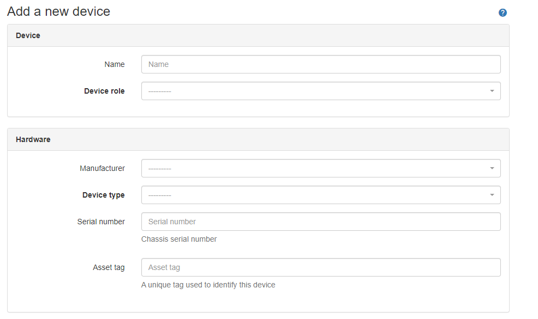The width and height of the screenshot is (538, 319).
Task: Click the "Hardware" panel heading
Action: (x=33, y=139)
